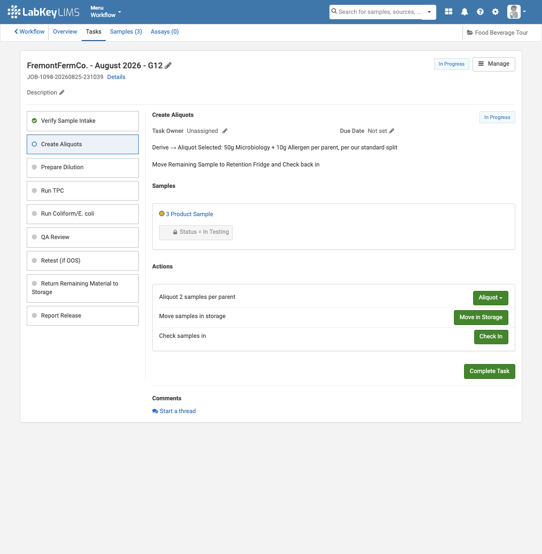Edit the Task Owner pencil icon

[x=225, y=131]
